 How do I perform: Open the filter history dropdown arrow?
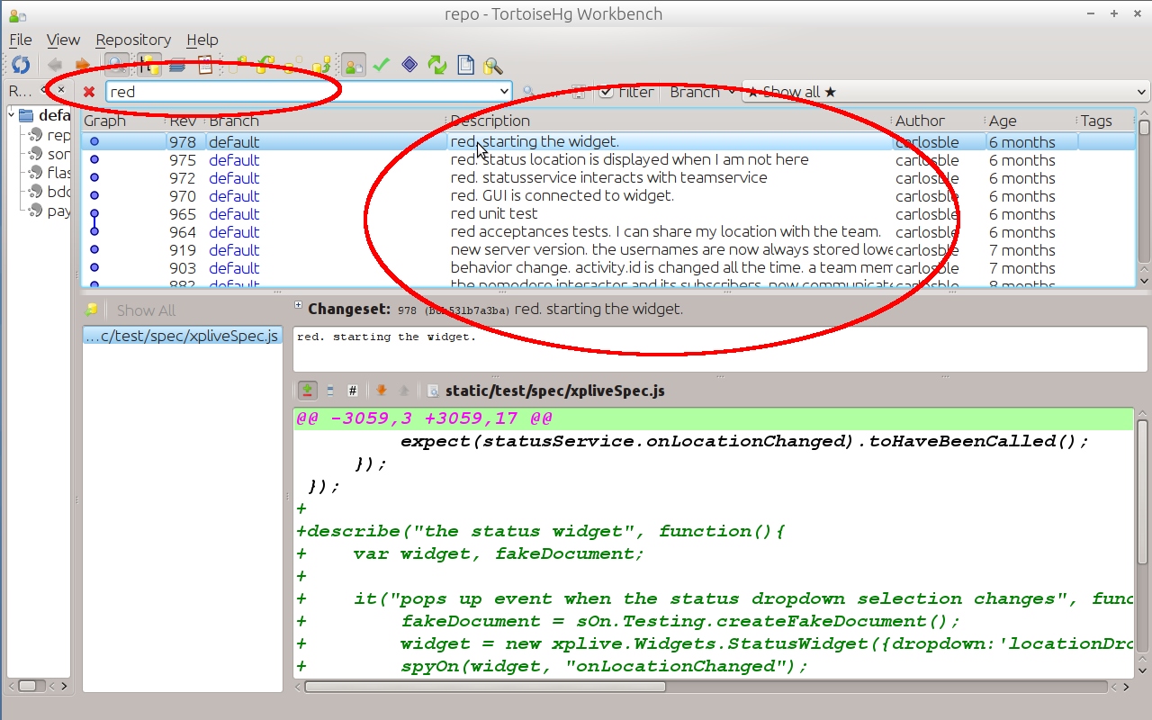(x=504, y=92)
